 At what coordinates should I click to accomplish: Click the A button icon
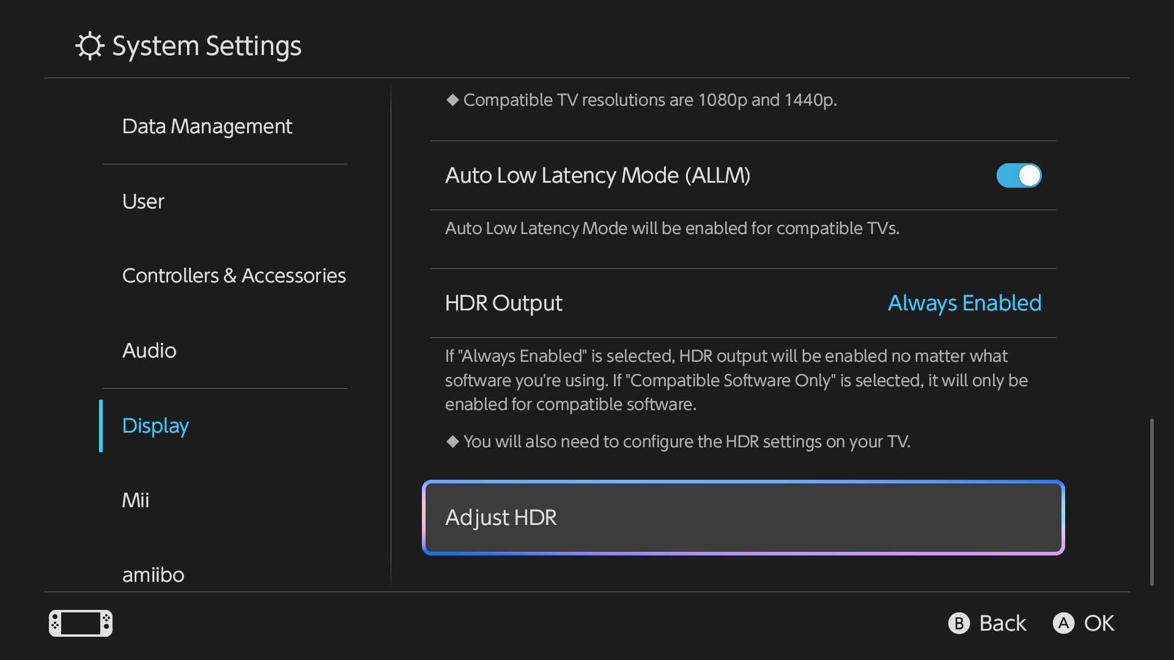(x=1063, y=623)
